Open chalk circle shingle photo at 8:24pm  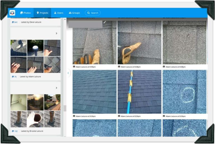tap(184, 92)
